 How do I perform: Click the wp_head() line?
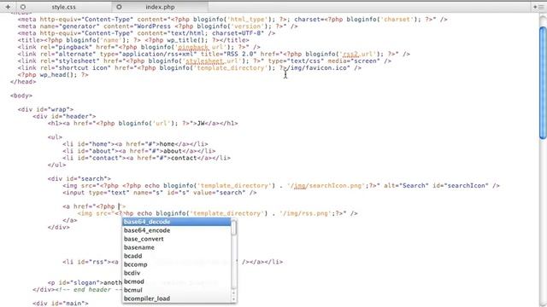click(x=53, y=74)
